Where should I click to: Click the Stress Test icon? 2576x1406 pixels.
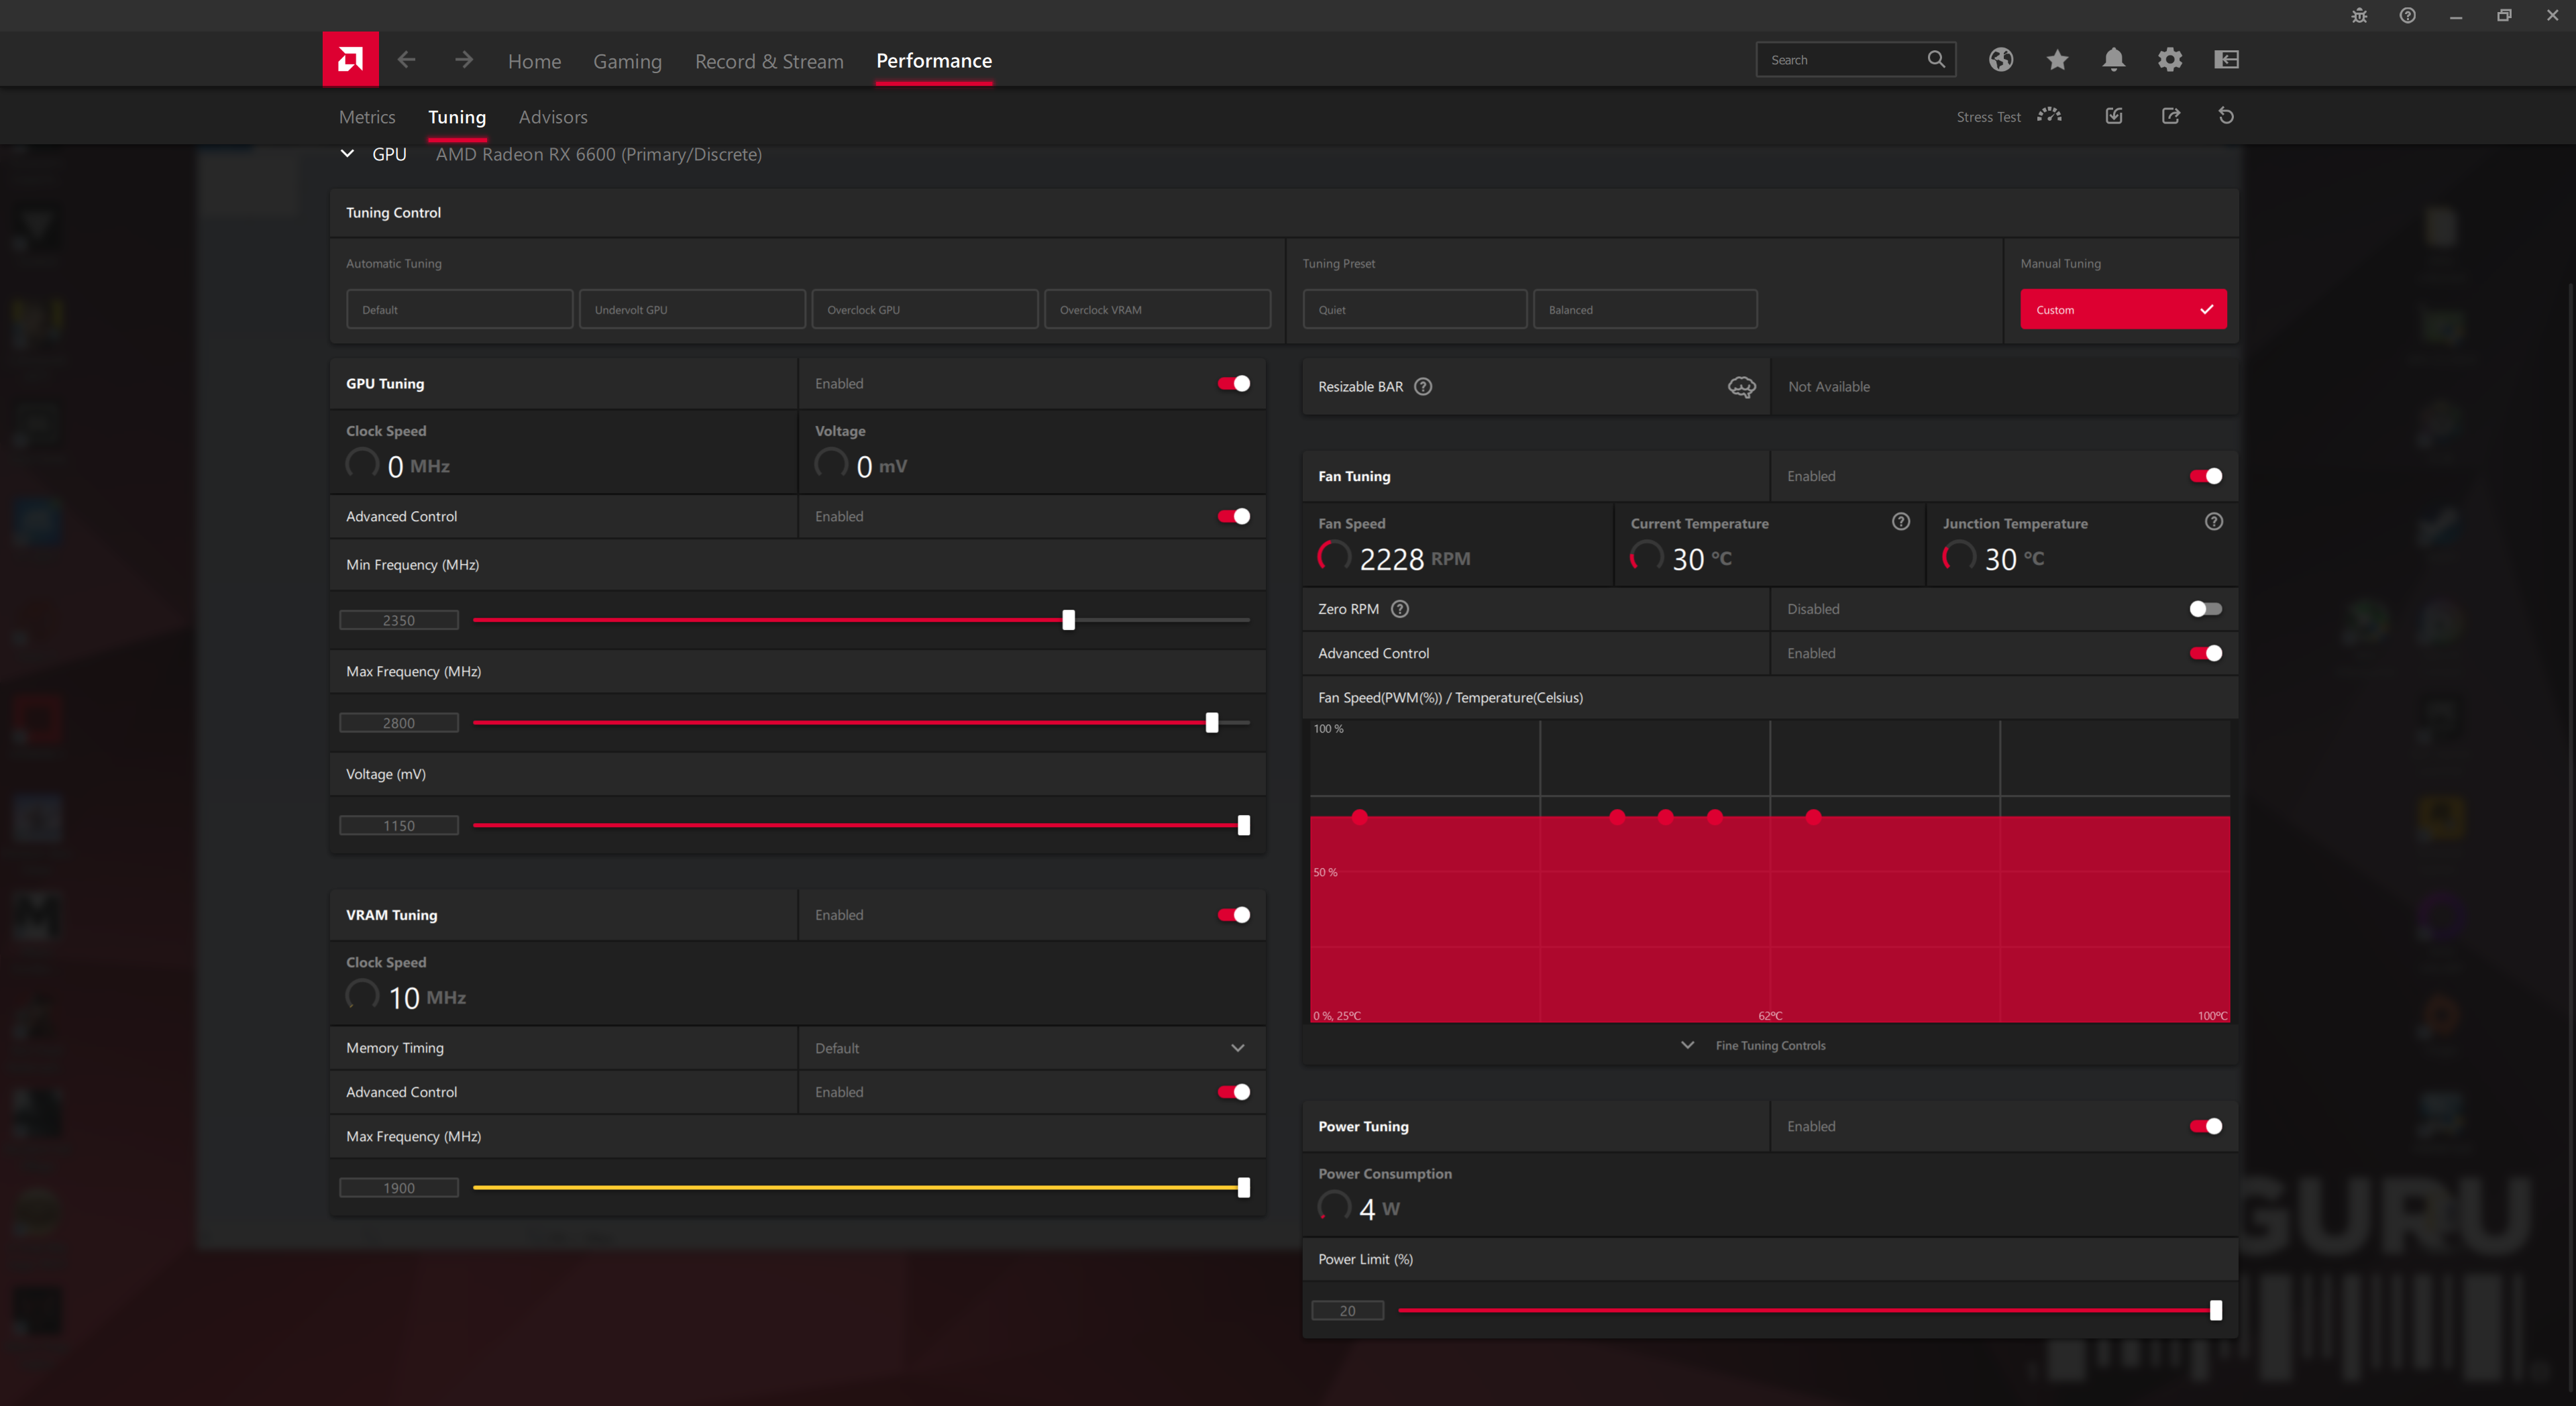(x=2049, y=116)
